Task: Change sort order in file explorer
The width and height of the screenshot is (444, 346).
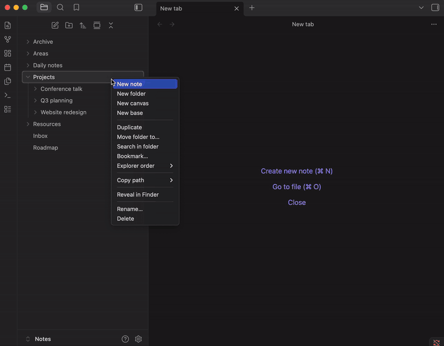Action: coord(83,25)
